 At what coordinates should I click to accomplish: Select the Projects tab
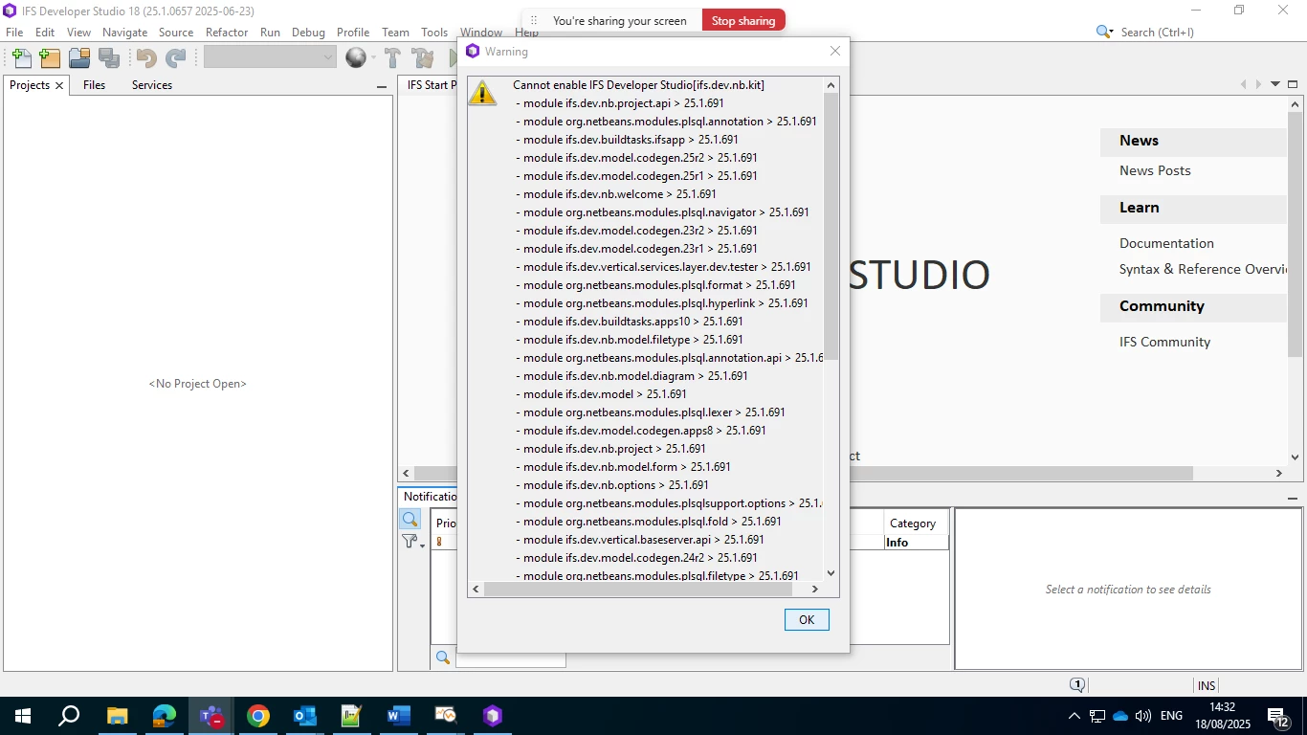pos(30,85)
